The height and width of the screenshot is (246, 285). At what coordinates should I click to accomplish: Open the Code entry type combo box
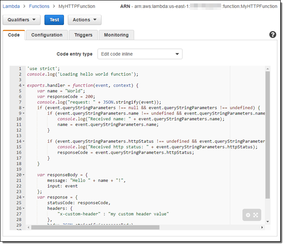[x=140, y=54]
